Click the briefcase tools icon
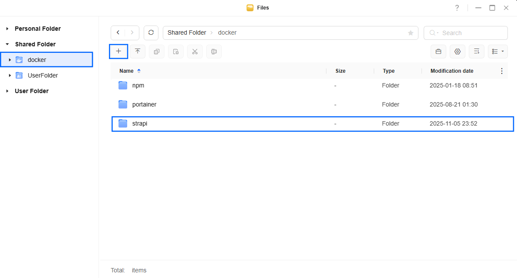517x278 pixels. click(438, 52)
